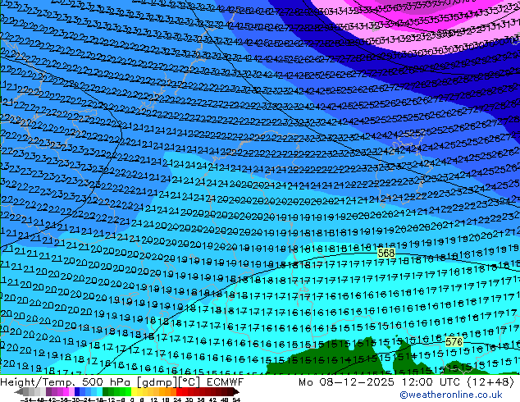Click the 568 height contour label
The image size is (520, 402).
pos(386,254)
